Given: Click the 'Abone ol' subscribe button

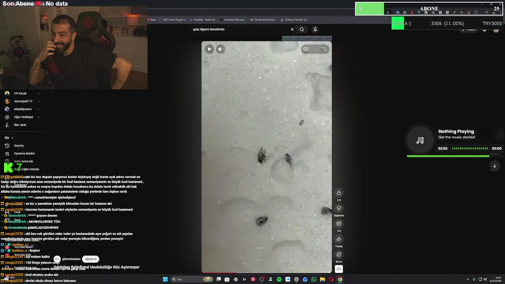Looking at the screenshot, I should (x=90, y=259).
